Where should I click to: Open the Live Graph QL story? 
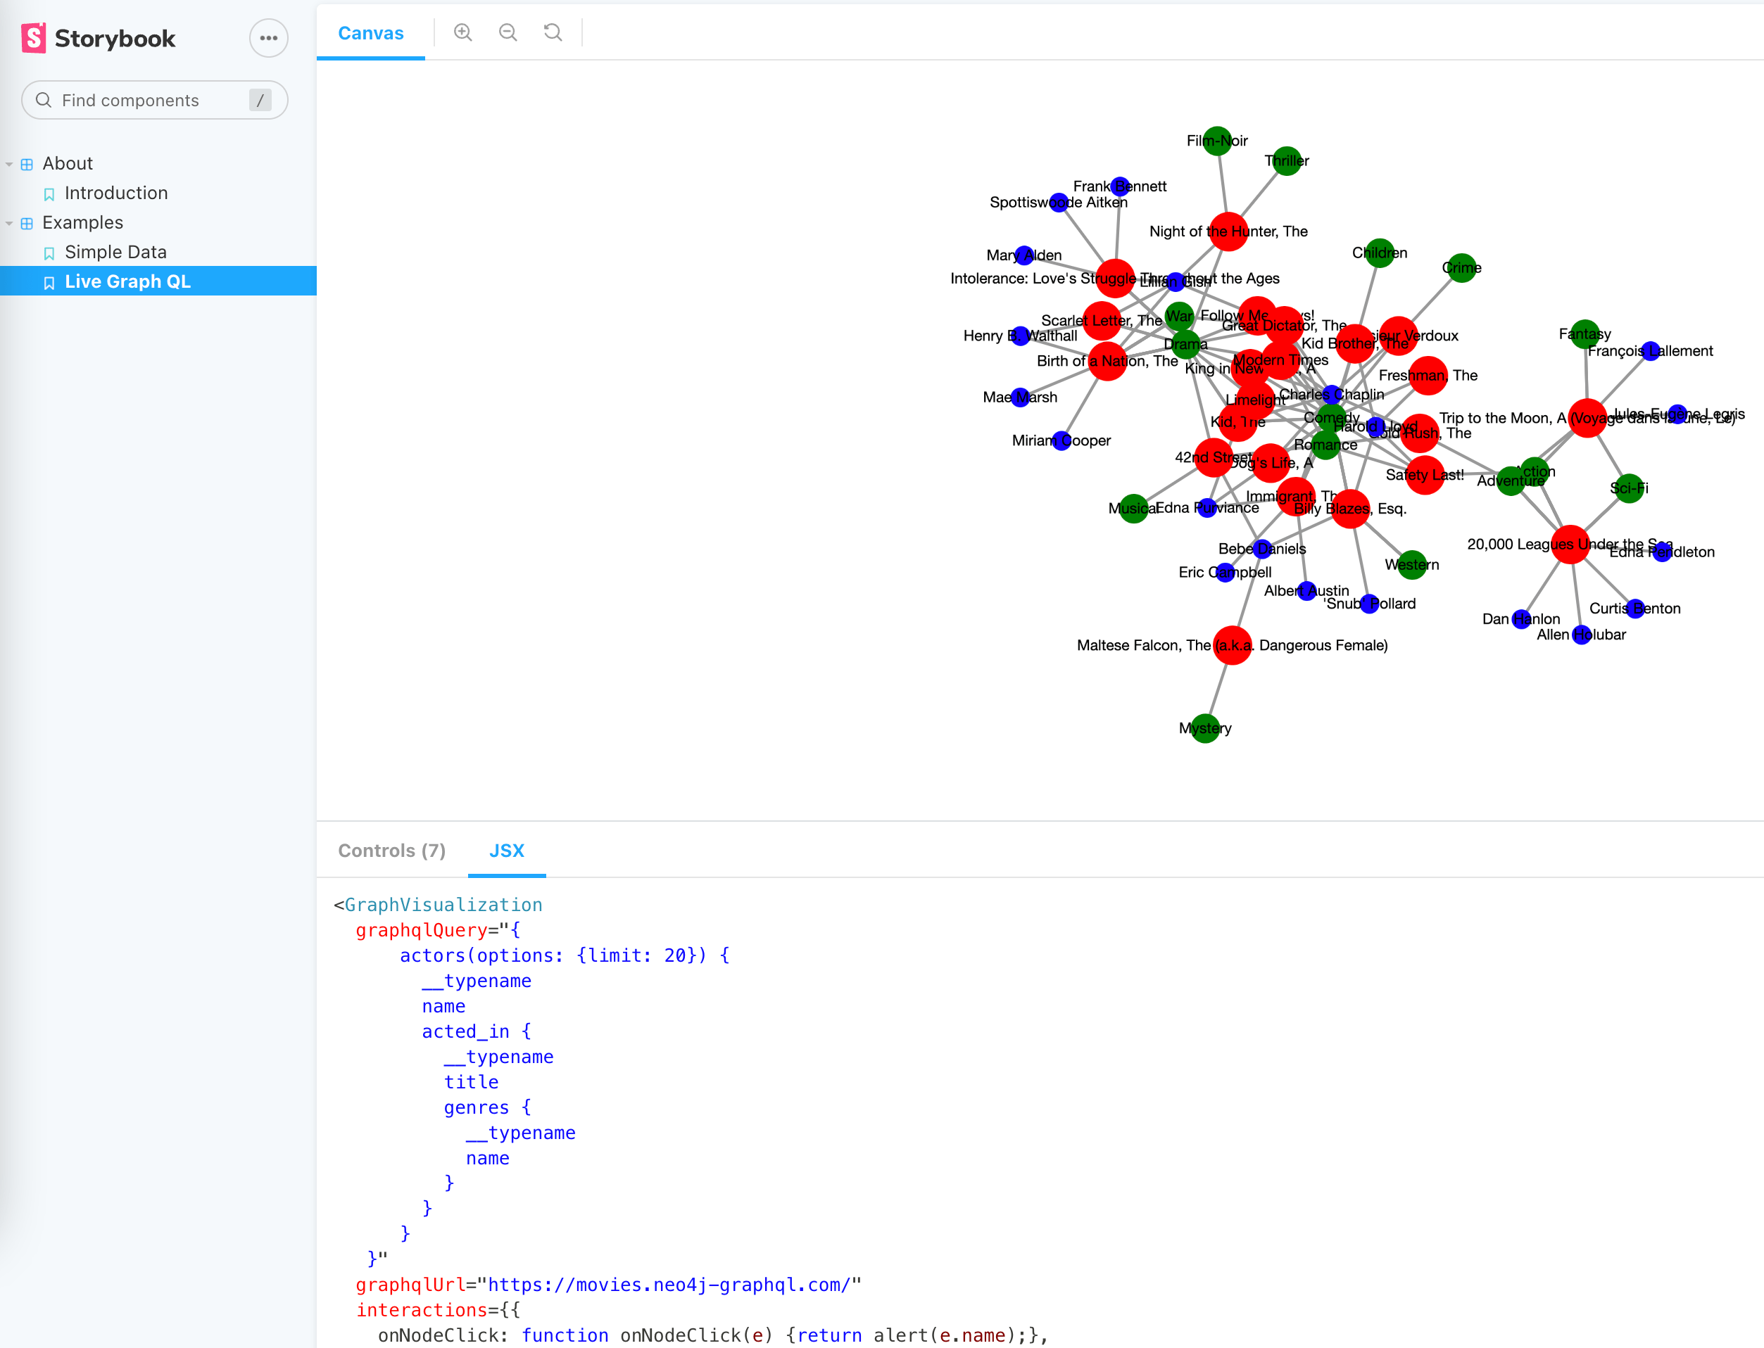point(127,281)
